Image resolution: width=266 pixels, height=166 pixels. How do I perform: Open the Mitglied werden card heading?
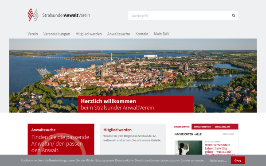[117, 130]
